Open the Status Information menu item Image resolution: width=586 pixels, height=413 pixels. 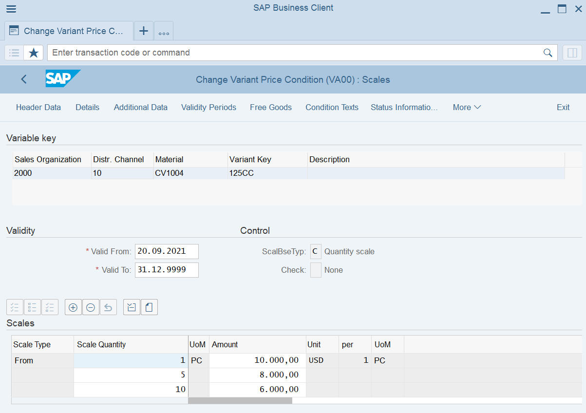click(x=404, y=107)
